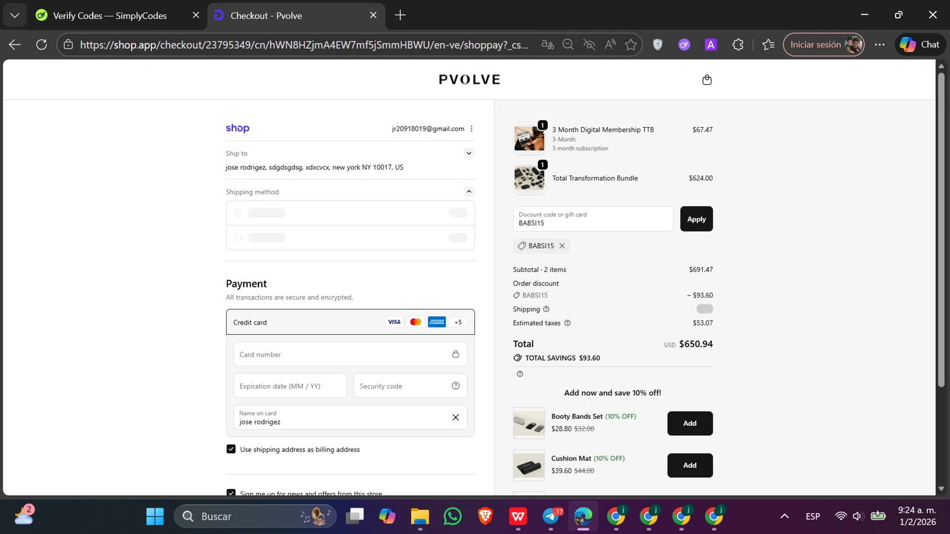This screenshot has width=950, height=534.
Task: Click Iniciar sesión profile button
Action: [824, 44]
